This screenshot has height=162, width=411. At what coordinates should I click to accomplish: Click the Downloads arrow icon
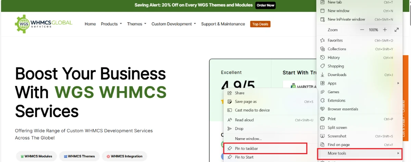pyautogui.click(x=322, y=75)
